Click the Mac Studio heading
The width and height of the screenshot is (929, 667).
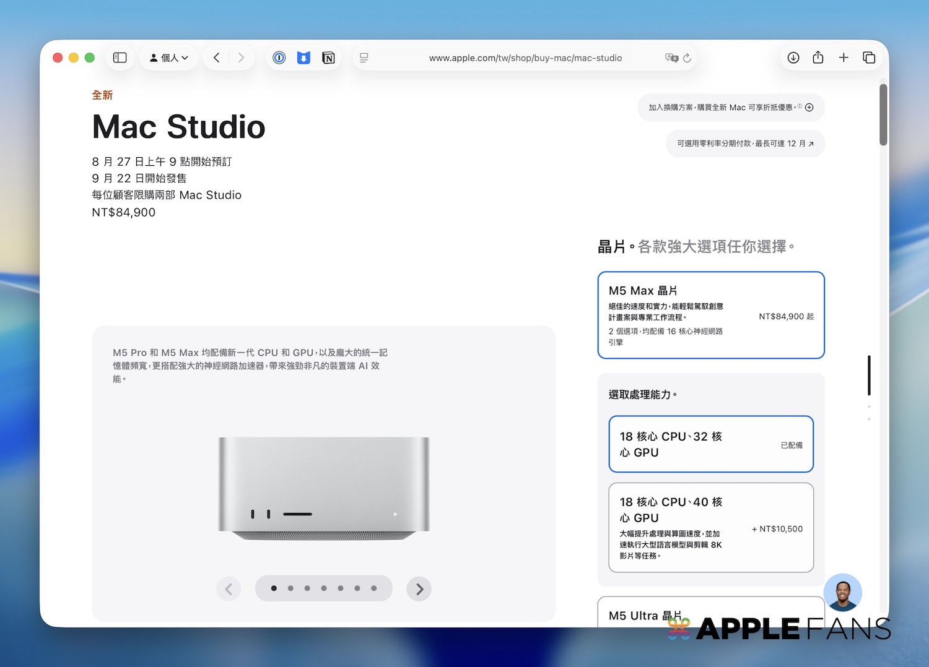pos(178,127)
